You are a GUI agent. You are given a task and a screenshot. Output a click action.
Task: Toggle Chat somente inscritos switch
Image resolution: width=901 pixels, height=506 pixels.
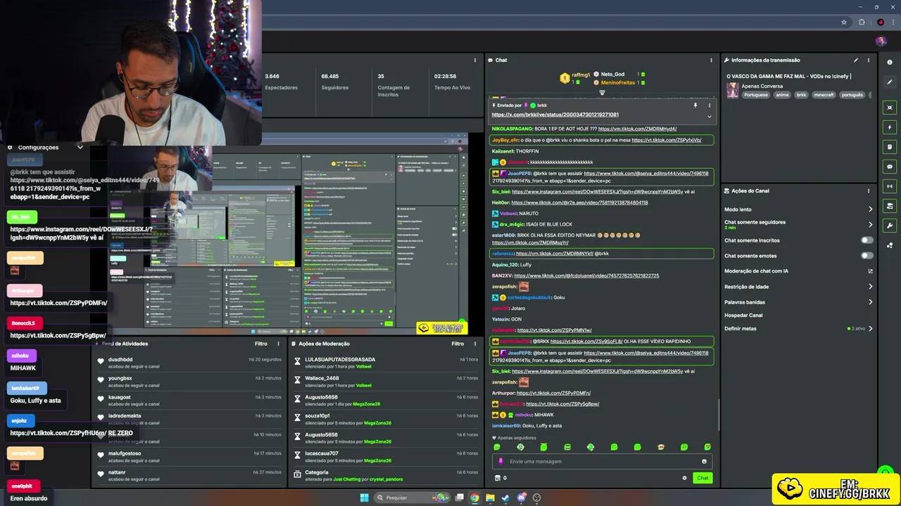click(867, 240)
